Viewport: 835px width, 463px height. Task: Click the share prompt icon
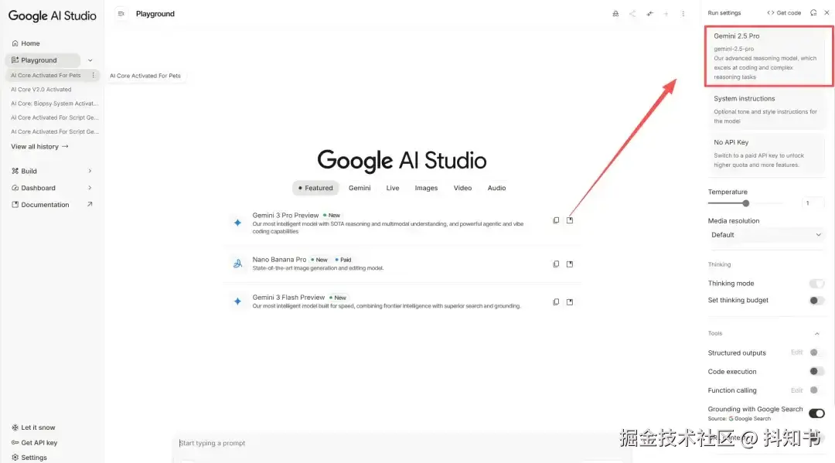tap(632, 14)
